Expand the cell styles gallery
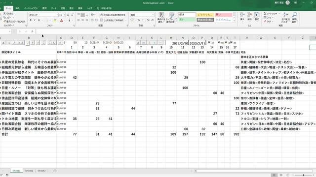This screenshot has height=177, width=316. [x=234, y=21]
